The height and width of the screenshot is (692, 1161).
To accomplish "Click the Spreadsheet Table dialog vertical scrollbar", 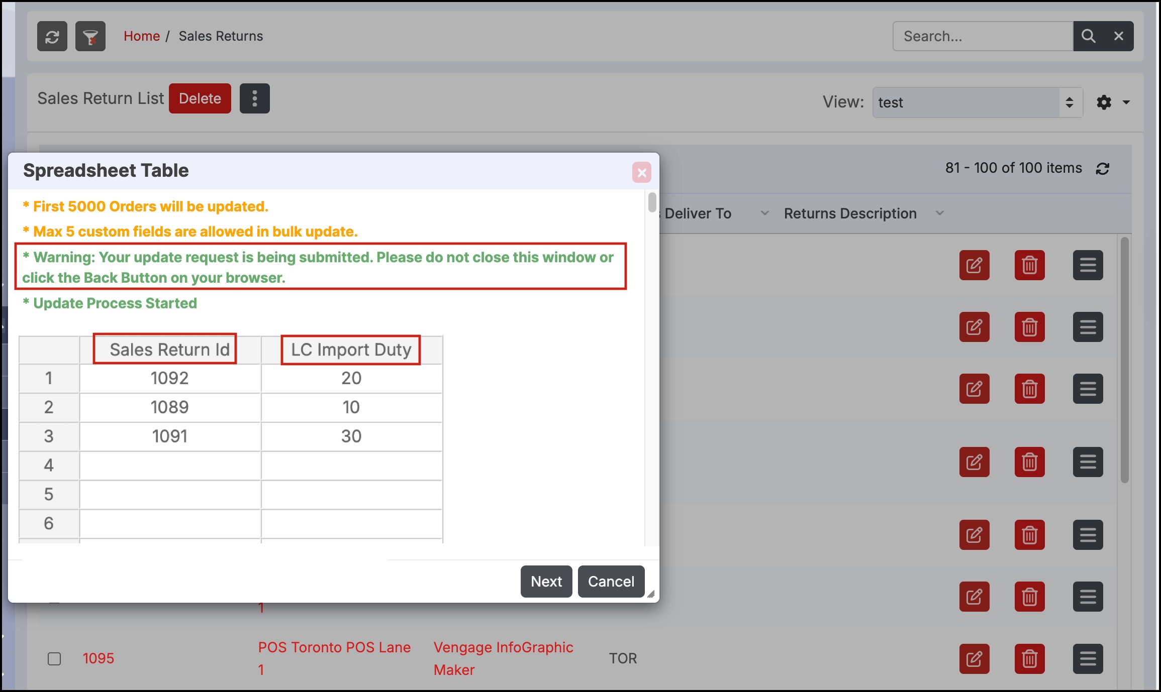I will tap(652, 202).
